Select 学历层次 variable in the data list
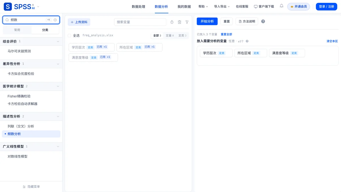Screen dimensions: 341x192 [92, 47]
